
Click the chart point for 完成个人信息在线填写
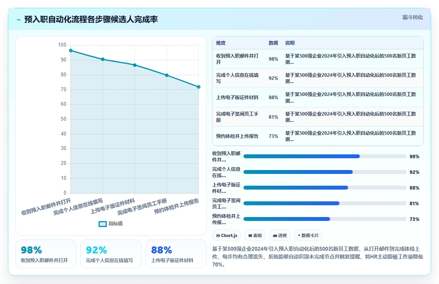click(103, 59)
